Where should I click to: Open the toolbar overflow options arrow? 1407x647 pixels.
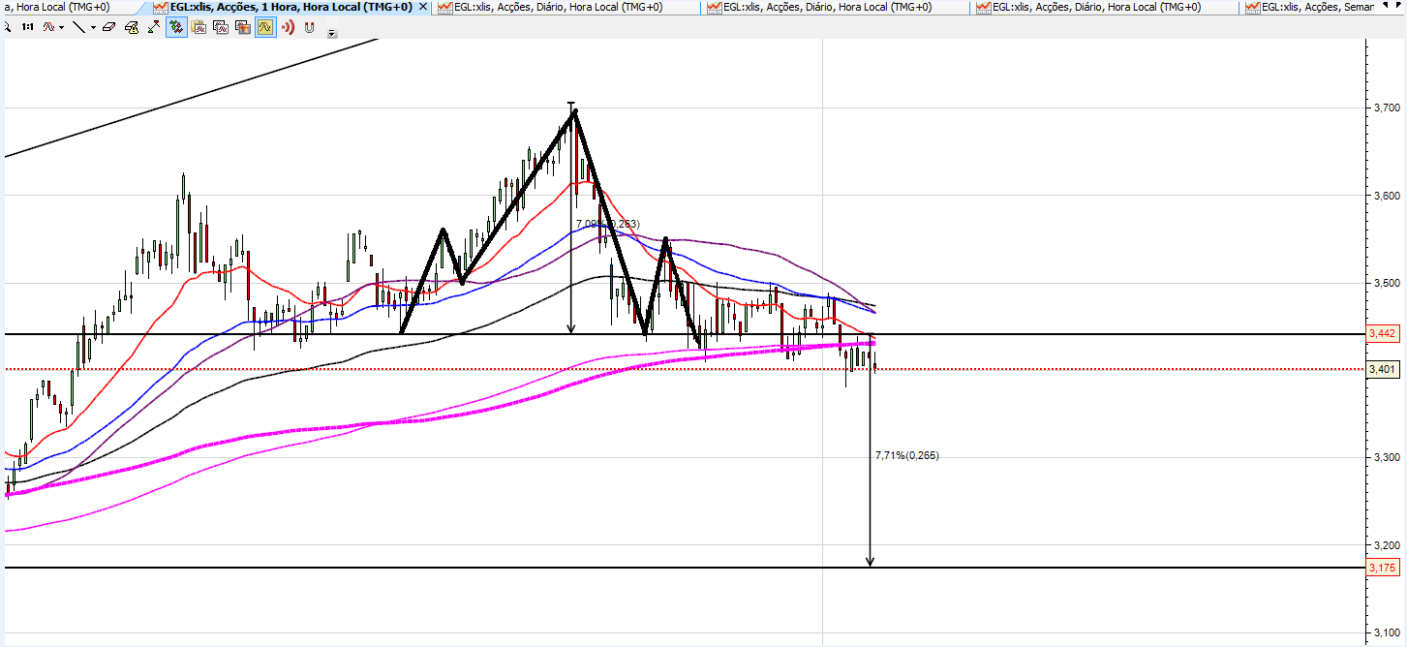tap(332, 33)
